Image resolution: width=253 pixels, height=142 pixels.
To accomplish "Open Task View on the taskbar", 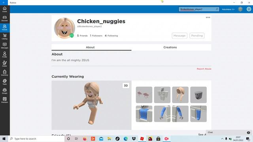I will tap(76, 138).
